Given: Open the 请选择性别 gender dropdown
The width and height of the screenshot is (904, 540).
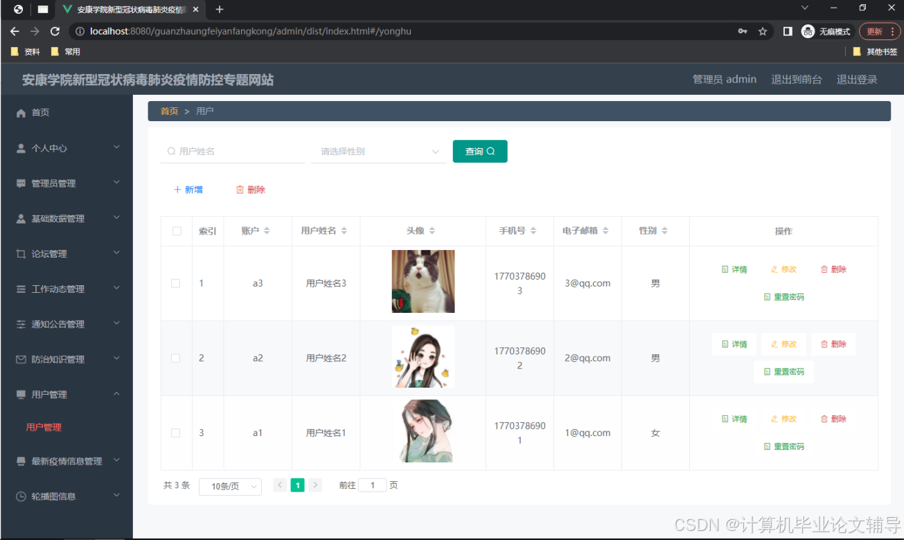Looking at the screenshot, I should [x=378, y=150].
